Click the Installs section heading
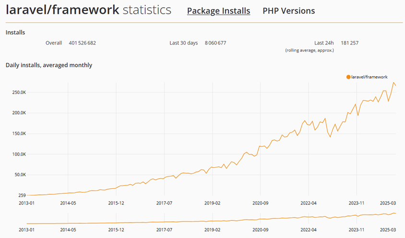The width and height of the screenshot is (405, 238). coord(15,32)
